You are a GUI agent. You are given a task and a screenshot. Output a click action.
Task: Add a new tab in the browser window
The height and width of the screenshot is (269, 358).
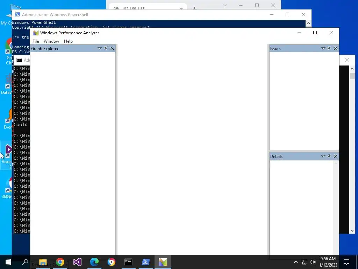[x=194, y=8]
